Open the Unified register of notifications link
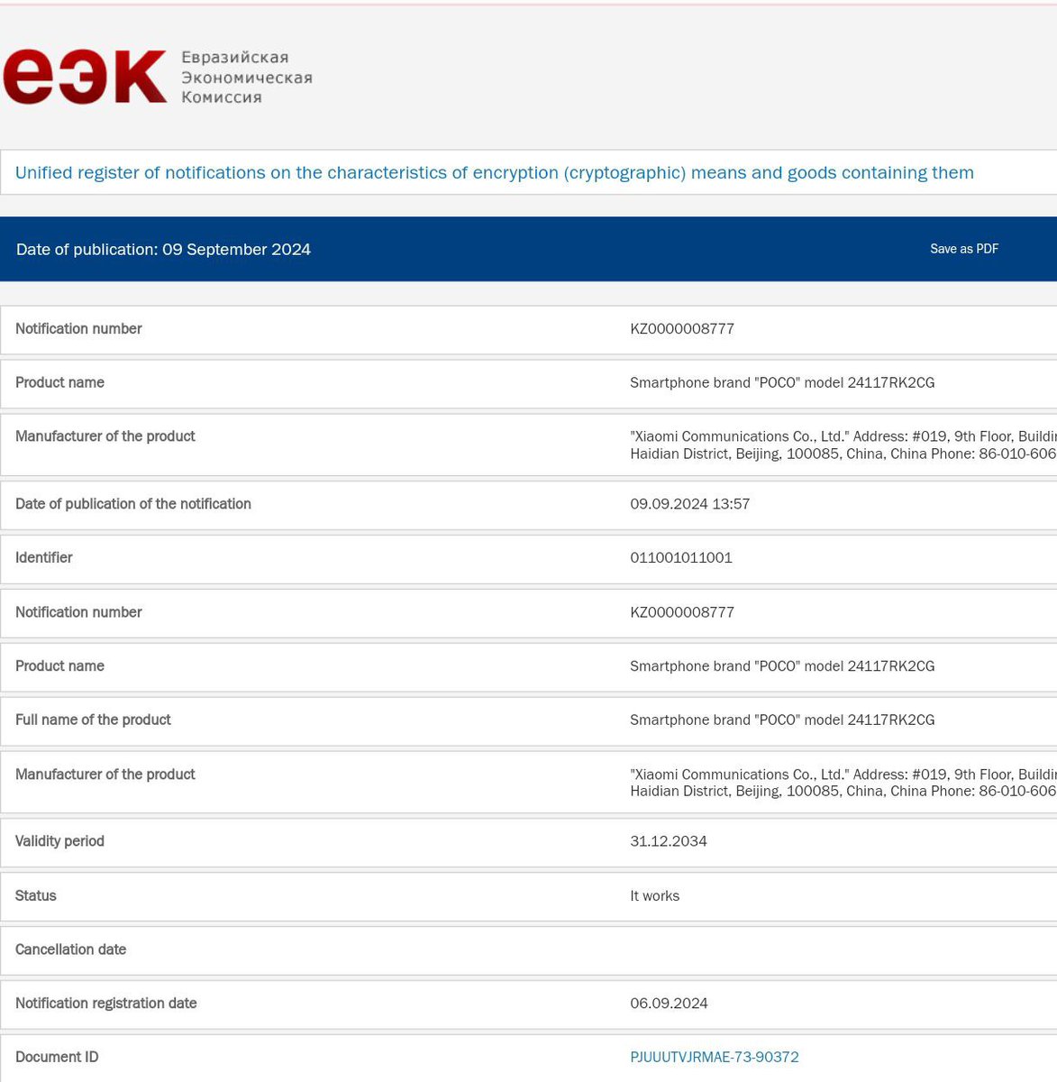The image size is (1057, 1082). (x=494, y=172)
